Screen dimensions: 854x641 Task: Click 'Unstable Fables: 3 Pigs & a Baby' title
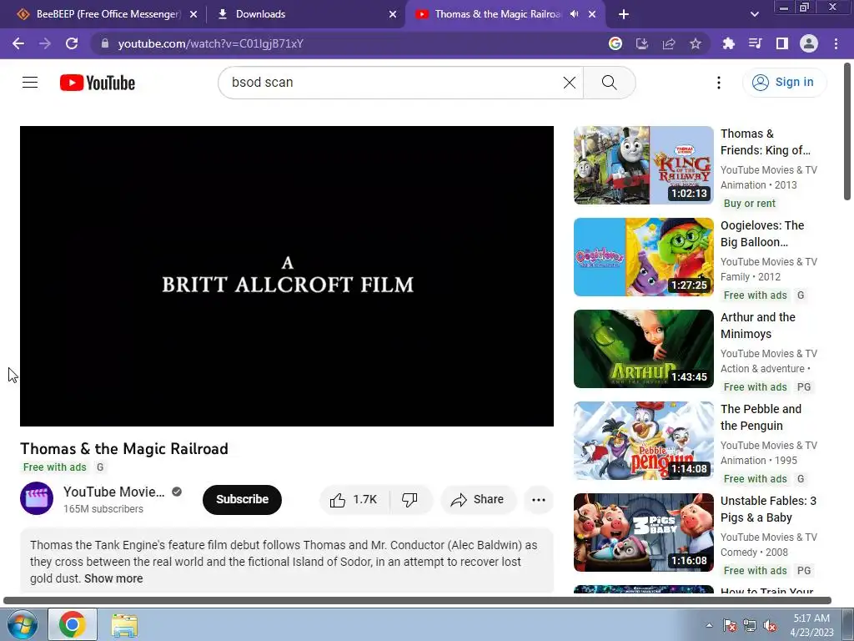(x=768, y=509)
